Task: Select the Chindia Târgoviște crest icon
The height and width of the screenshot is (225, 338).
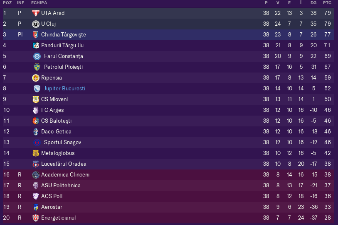Action: (36, 34)
